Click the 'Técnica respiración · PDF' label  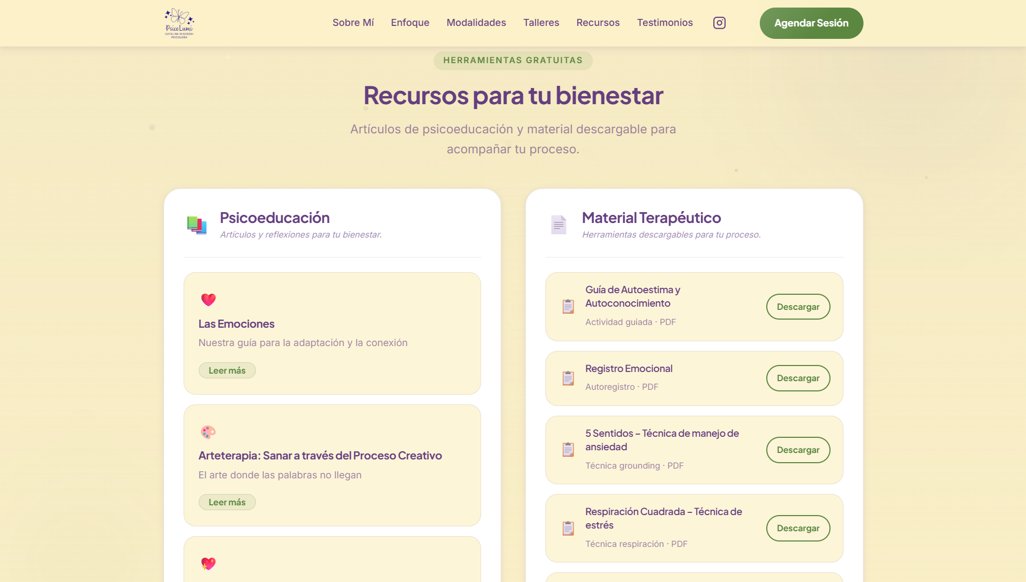[637, 544]
